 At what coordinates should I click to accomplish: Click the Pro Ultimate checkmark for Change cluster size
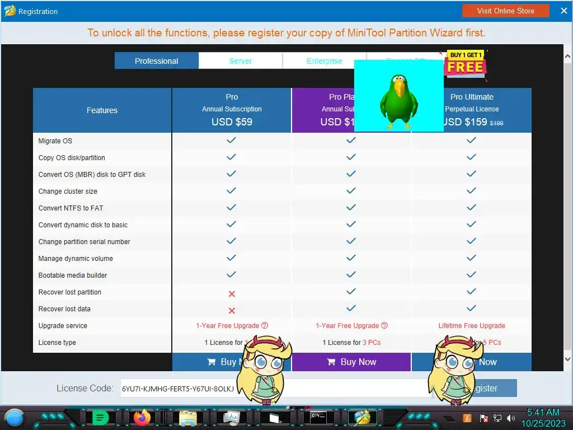click(x=471, y=190)
